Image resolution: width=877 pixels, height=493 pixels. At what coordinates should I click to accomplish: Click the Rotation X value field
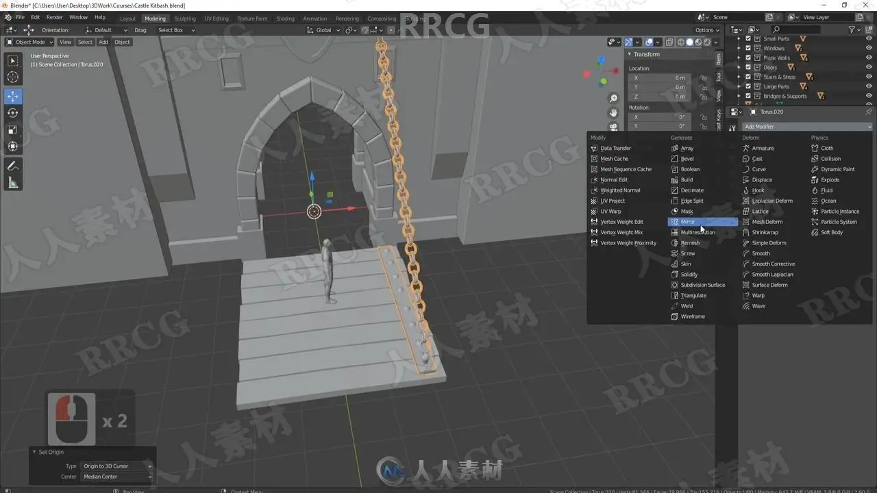[659, 117]
